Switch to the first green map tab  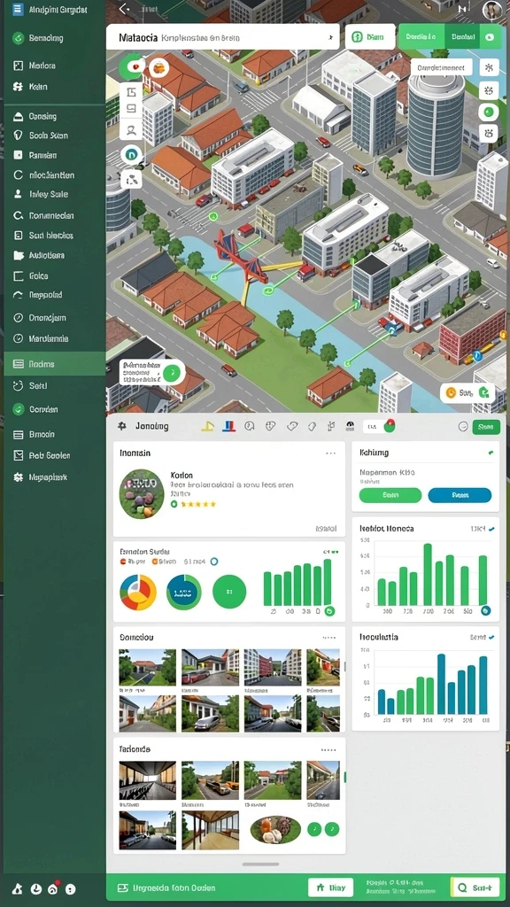coord(421,36)
